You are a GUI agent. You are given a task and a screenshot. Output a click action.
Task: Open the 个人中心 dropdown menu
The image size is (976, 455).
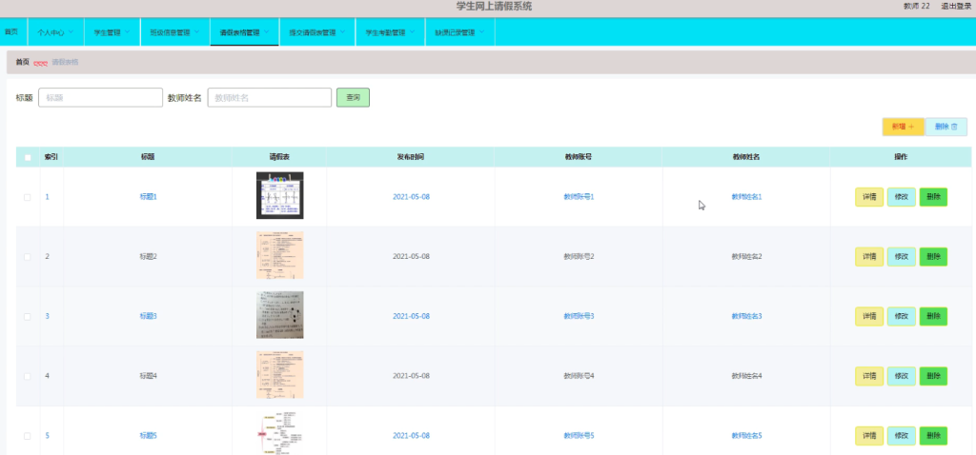pos(55,31)
